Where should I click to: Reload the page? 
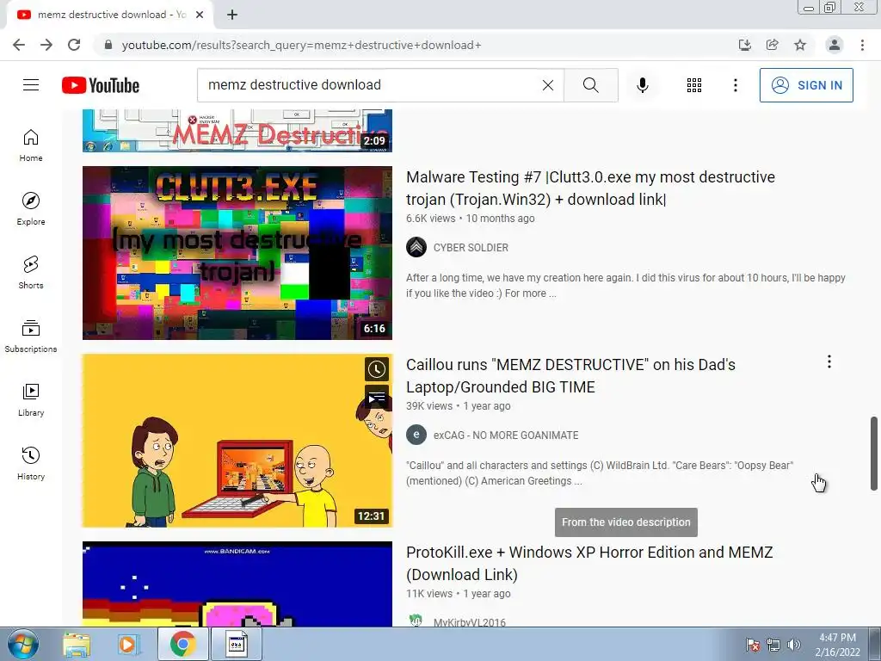tap(74, 45)
